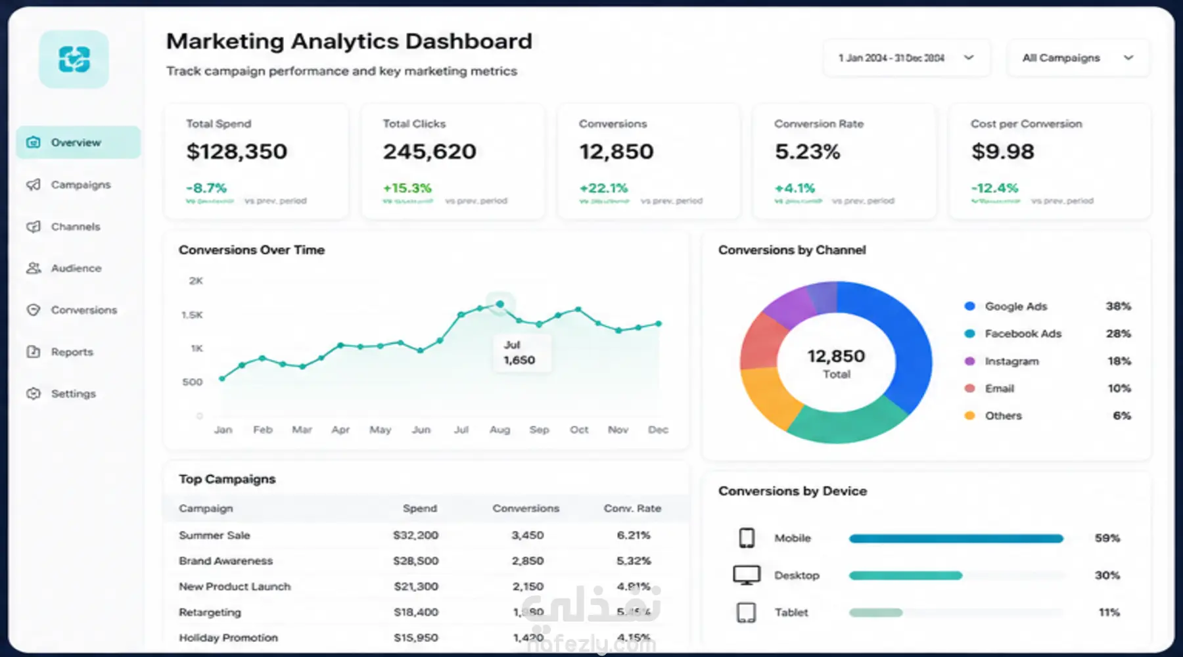1183x657 pixels.
Task: Click the Reports document icon
Action: pyautogui.click(x=34, y=351)
